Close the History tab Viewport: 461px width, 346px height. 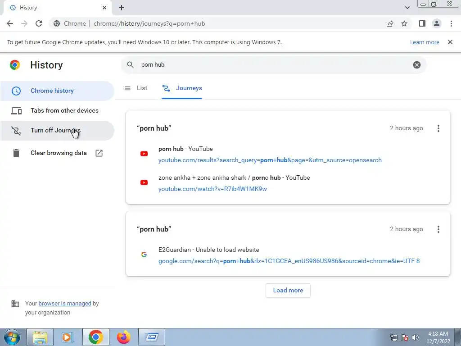[104, 8]
